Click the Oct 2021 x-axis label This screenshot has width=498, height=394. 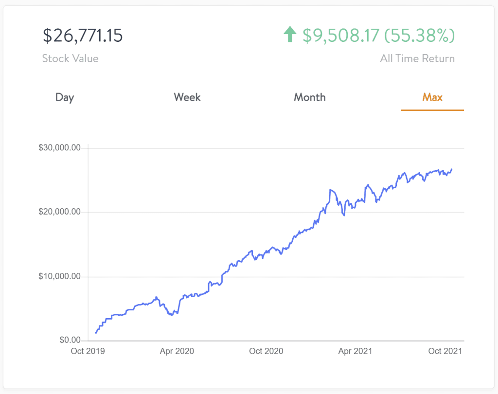click(445, 351)
